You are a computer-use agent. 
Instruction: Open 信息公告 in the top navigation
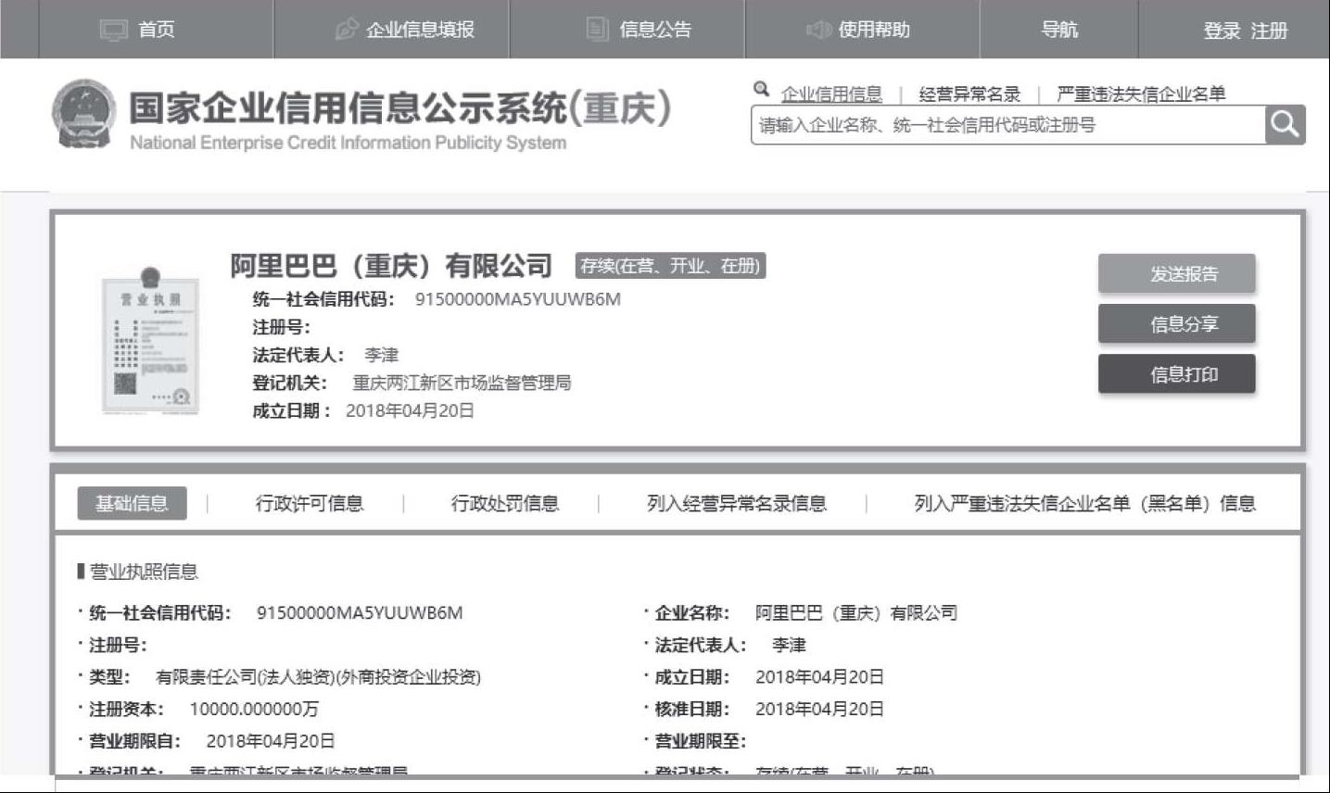655,30
